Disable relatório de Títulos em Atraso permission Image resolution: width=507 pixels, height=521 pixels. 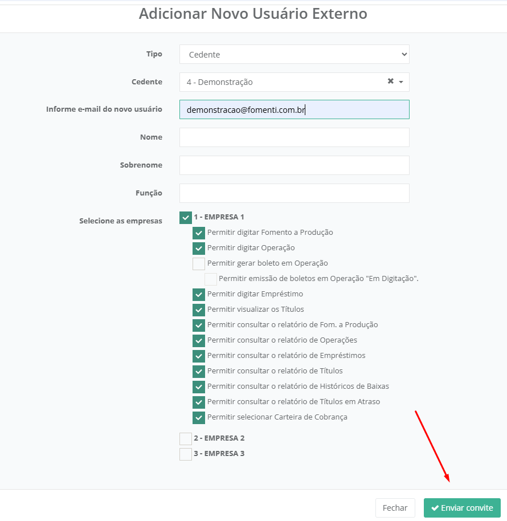(199, 402)
